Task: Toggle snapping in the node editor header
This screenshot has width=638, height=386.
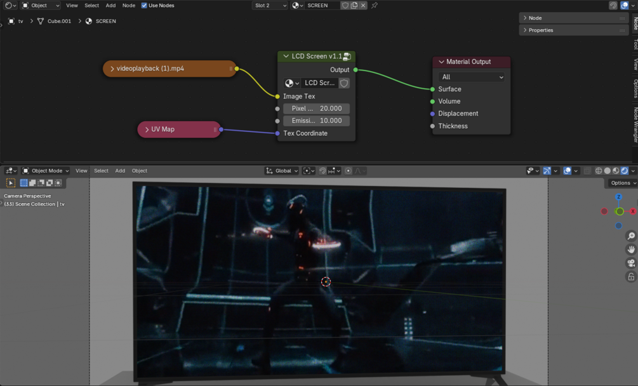Action: 613,5
